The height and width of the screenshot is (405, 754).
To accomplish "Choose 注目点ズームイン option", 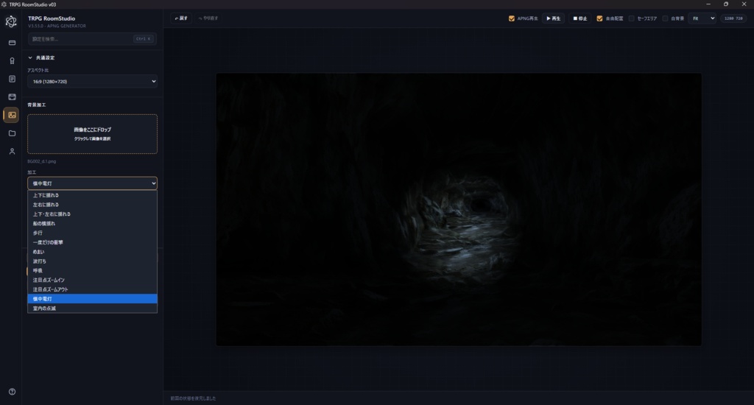I will [92, 280].
